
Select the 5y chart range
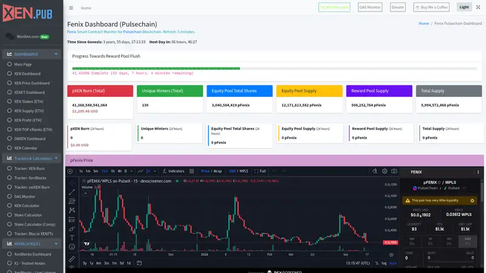click(x=84, y=263)
